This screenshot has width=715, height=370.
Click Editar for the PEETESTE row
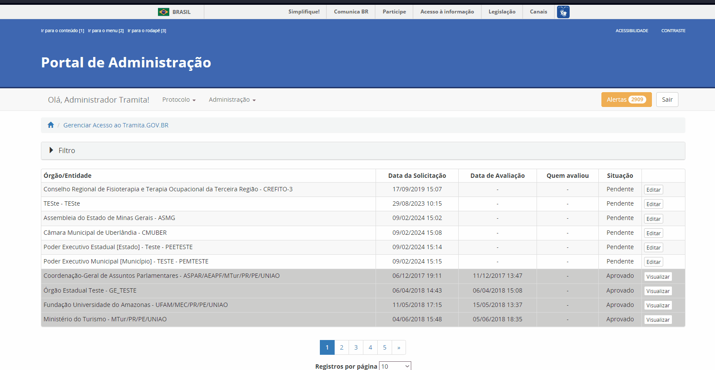point(653,247)
